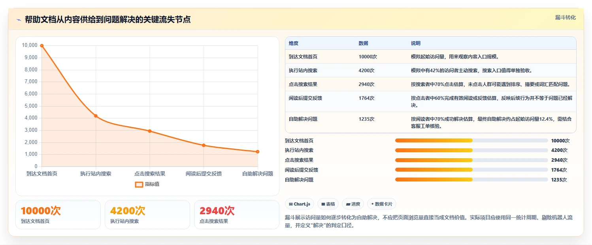Viewport: 592px width, 245px height.
Task: Click the 10,000 y-axis label
Action: (30, 45)
